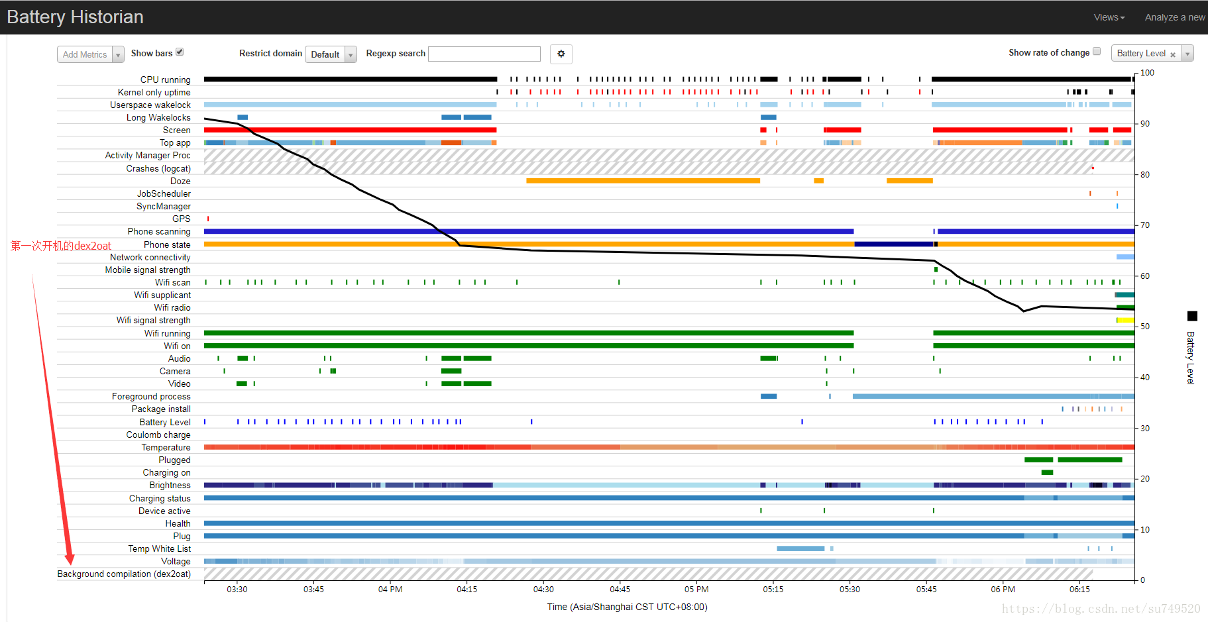Select the Kernel only uptime label
Image resolution: width=1208 pixels, height=622 pixels.
click(x=154, y=92)
